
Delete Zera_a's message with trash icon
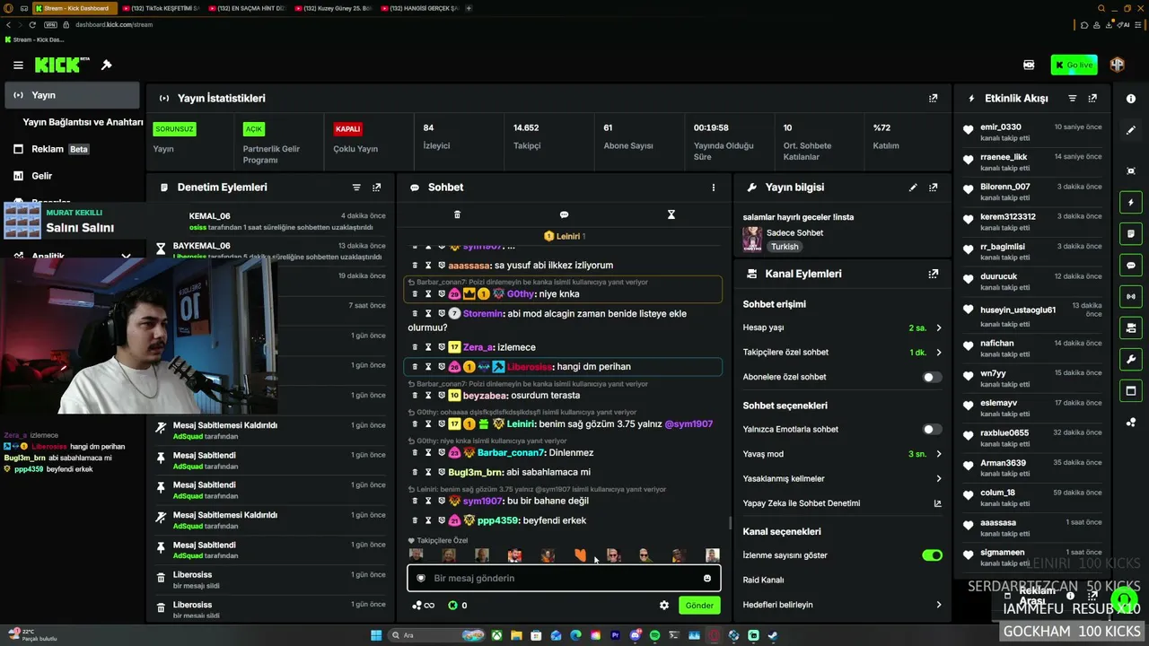pyautogui.click(x=415, y=347)
